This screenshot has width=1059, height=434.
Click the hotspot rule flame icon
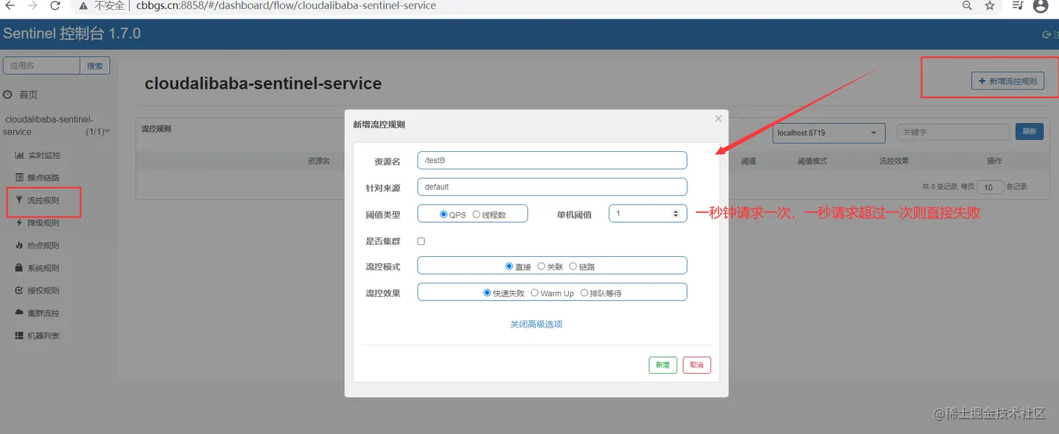pos(20,245)
